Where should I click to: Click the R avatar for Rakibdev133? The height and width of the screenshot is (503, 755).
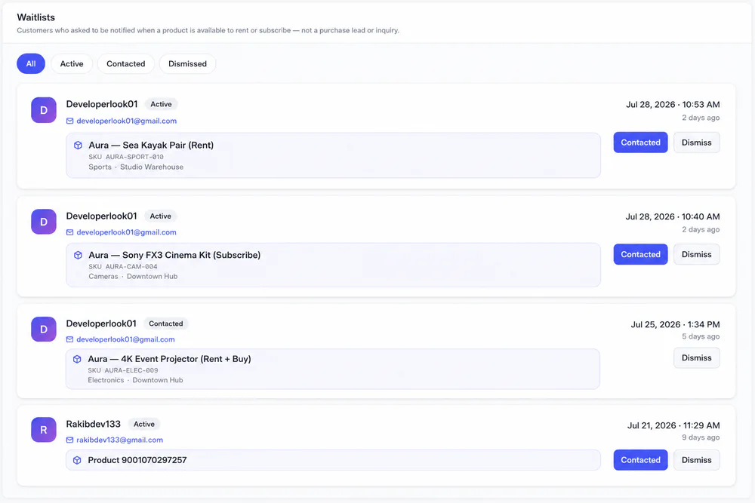(x=44, y=430)
